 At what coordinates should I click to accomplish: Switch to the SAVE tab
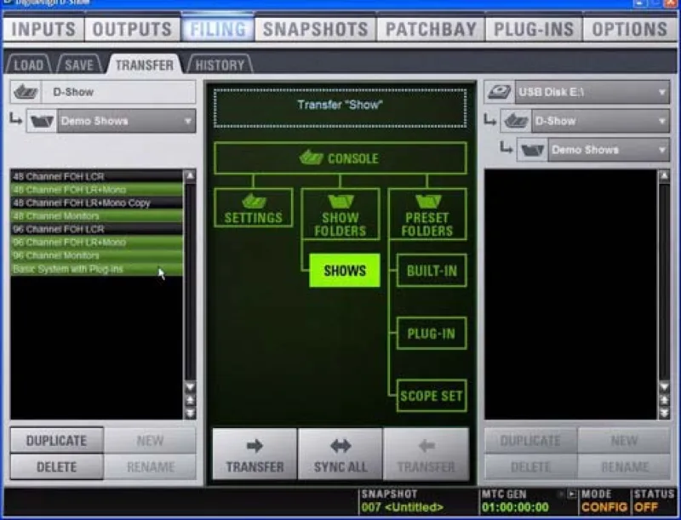(79, 66)
